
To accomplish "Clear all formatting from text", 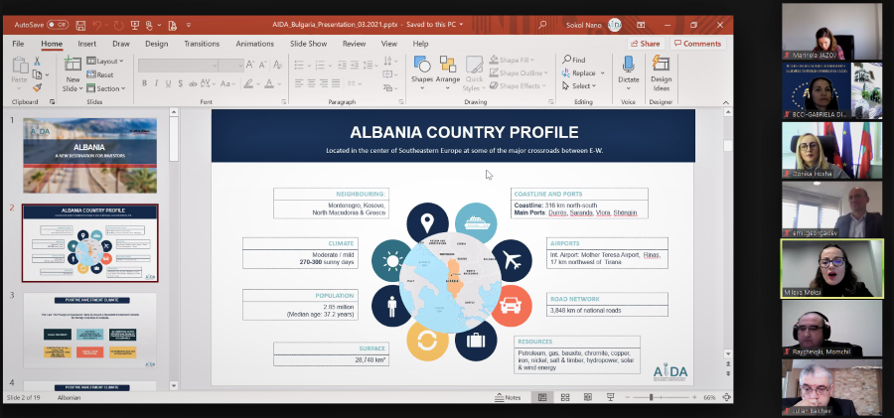I will click(278, 65).
